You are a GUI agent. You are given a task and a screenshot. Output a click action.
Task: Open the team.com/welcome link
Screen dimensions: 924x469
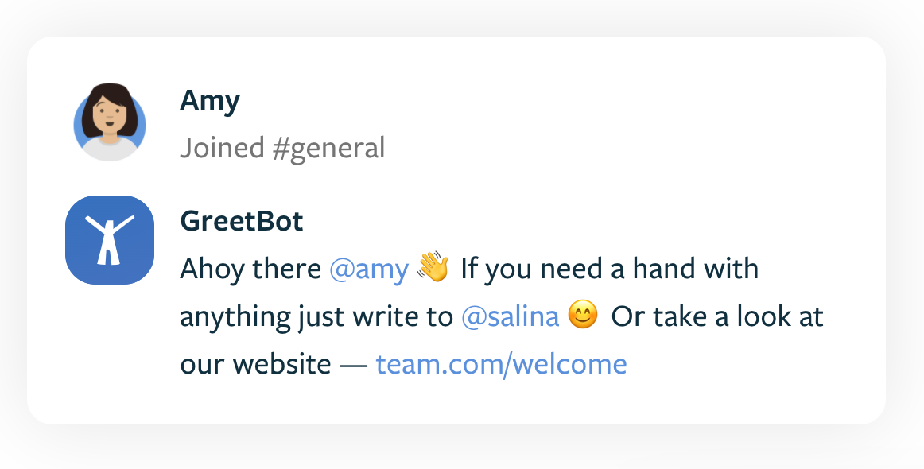pos(502,363)
